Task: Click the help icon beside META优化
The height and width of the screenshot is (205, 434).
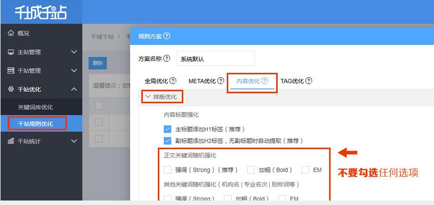Action: coord(221,81)
